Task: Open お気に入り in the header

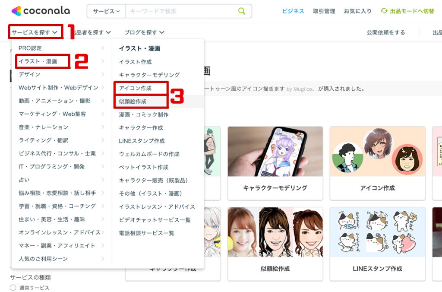Action: tap(357, 11)
